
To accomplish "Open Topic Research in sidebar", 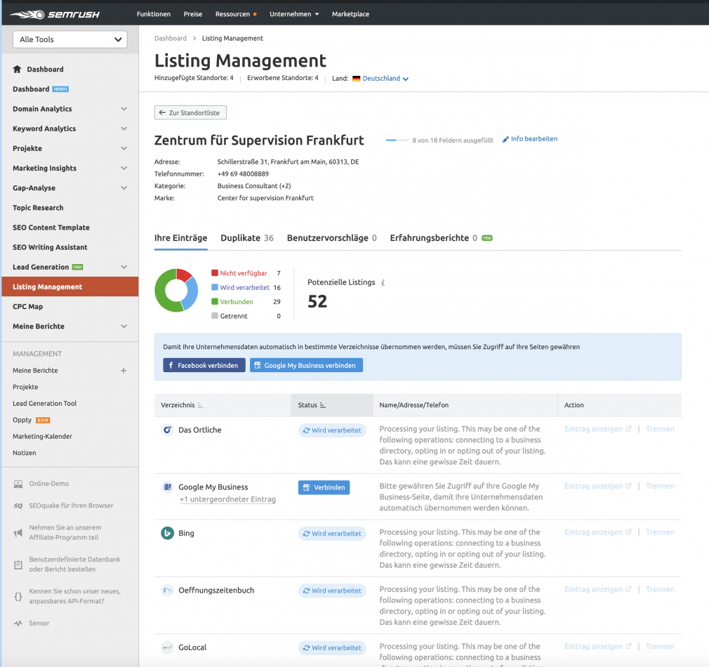I will (38, 208).
